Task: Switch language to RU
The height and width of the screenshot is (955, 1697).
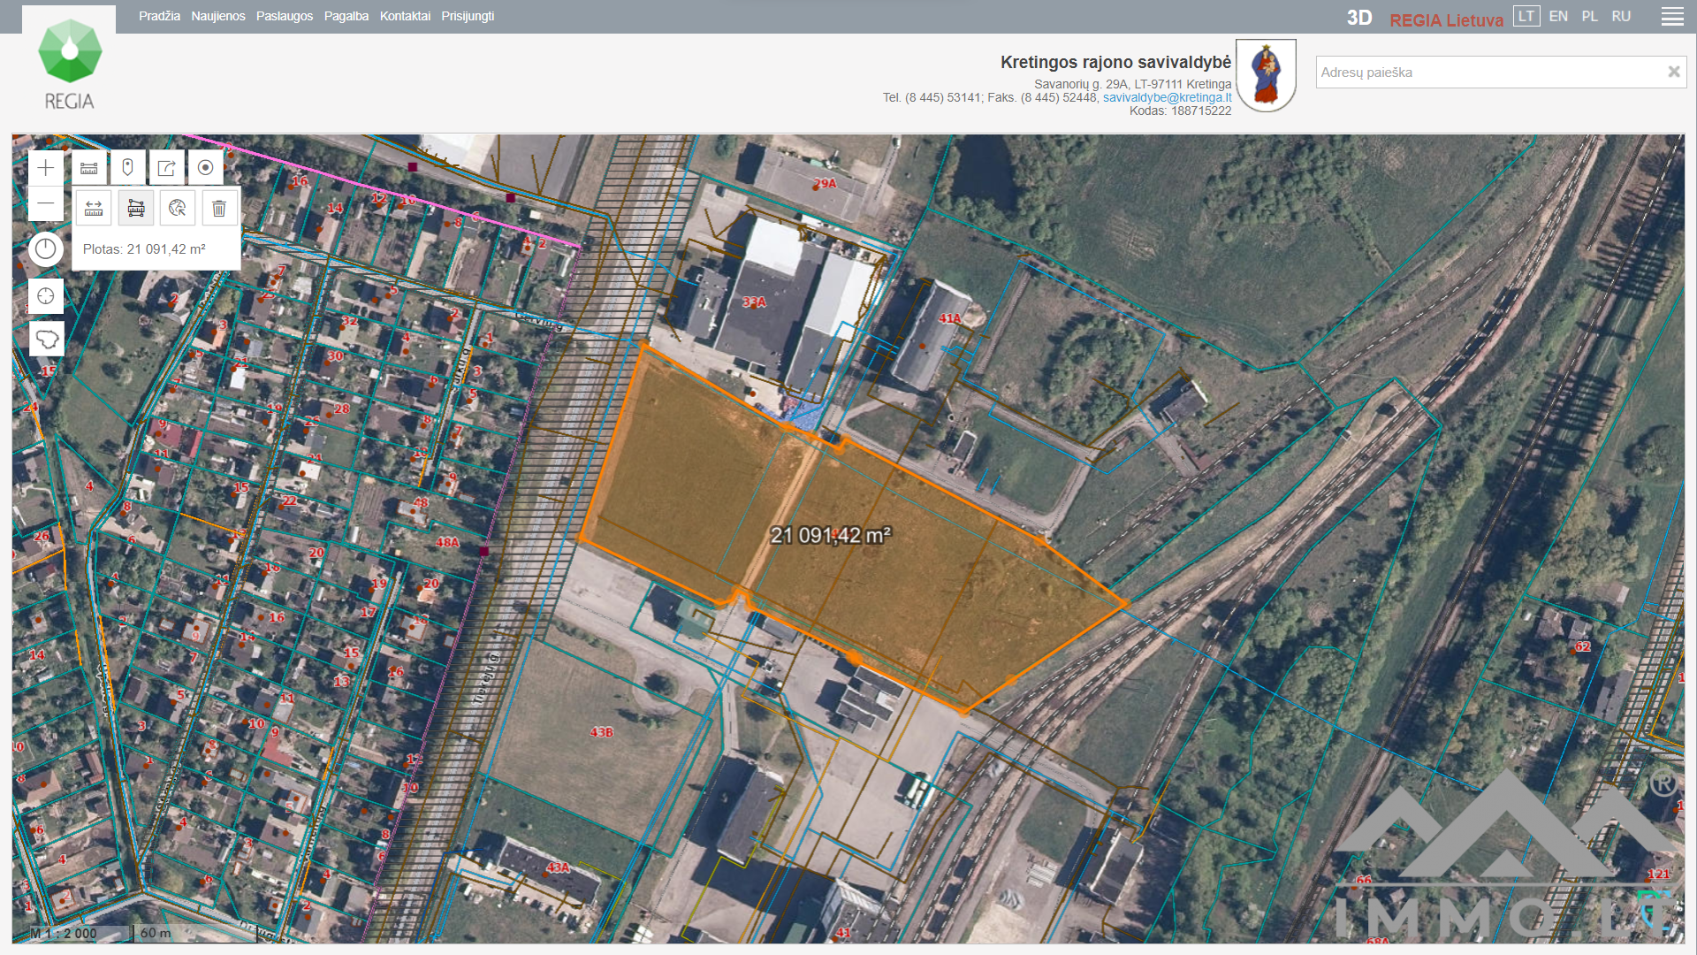Action: coord(1621,16)
